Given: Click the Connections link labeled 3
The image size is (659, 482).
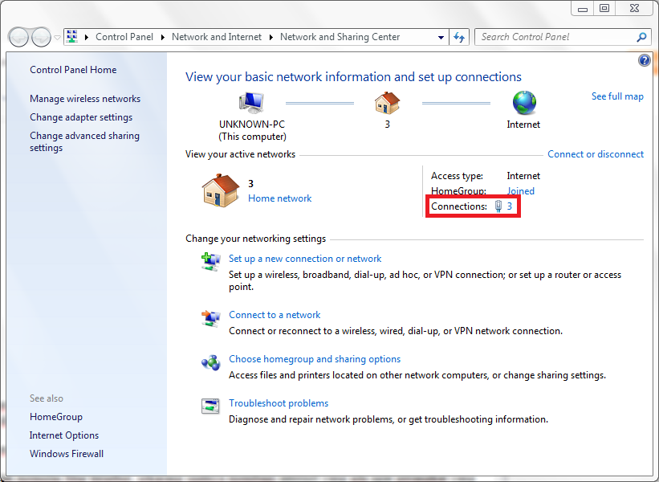Looking at the screenshot, I should 510,206.
